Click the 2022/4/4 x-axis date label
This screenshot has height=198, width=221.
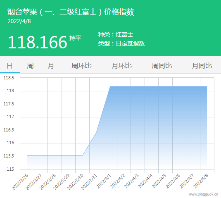145,181
